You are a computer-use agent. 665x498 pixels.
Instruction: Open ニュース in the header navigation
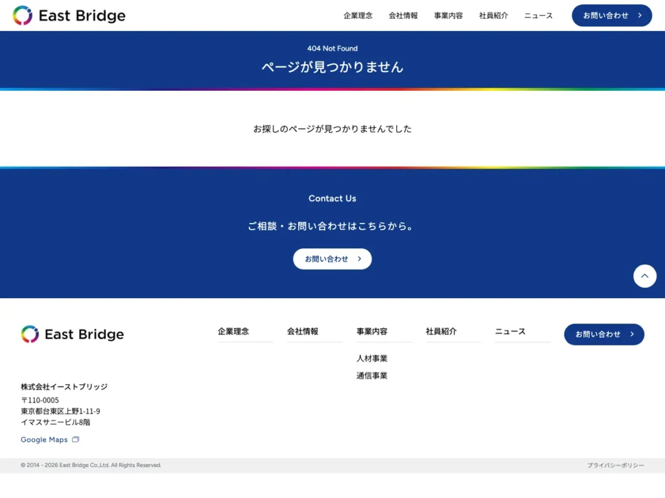tap(538, 16)
